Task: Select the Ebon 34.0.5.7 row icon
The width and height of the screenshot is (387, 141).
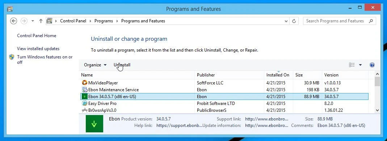Action: click(x=84, y=97)
